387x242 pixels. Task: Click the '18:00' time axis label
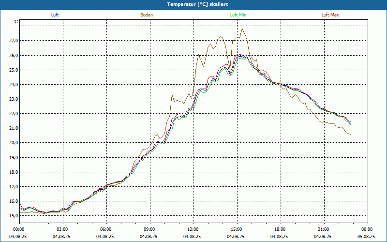click(x=281, y=229)
